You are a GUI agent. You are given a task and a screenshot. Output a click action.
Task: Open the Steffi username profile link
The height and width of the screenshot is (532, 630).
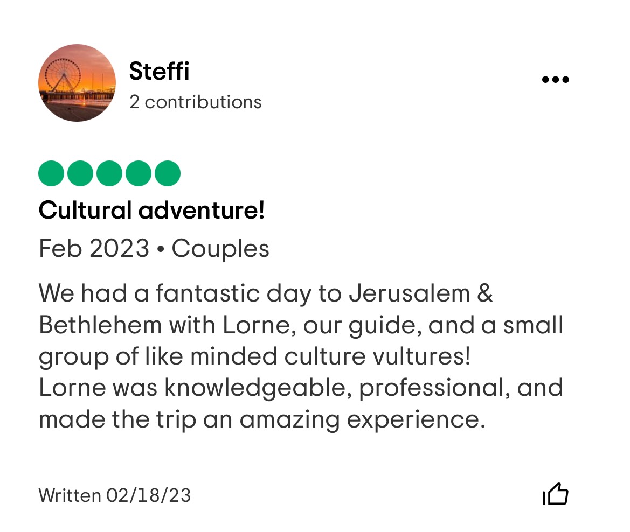[160, 71]
